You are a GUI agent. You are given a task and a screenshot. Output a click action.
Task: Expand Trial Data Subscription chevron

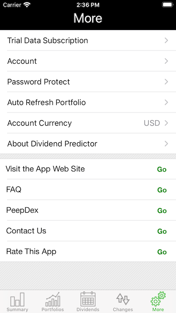pos(166,40)
